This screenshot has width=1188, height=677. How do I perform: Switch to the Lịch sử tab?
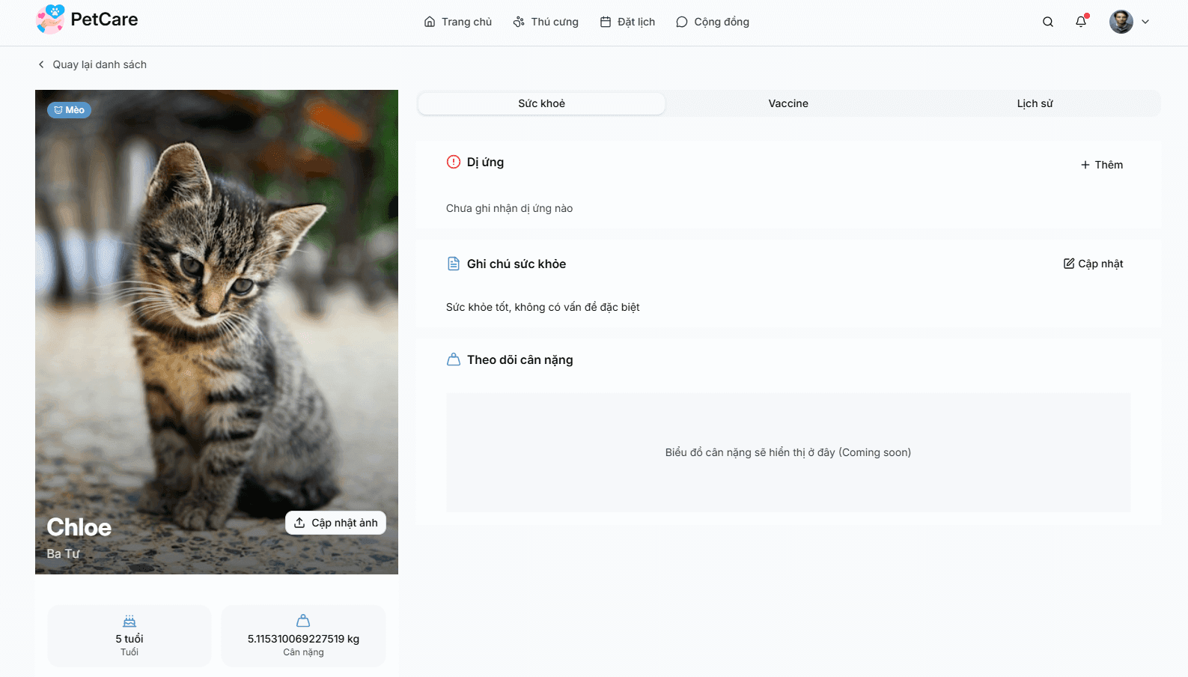1035,103
